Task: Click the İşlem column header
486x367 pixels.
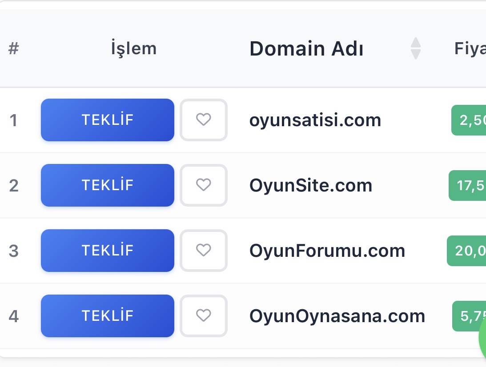Action: coord(134,48)
